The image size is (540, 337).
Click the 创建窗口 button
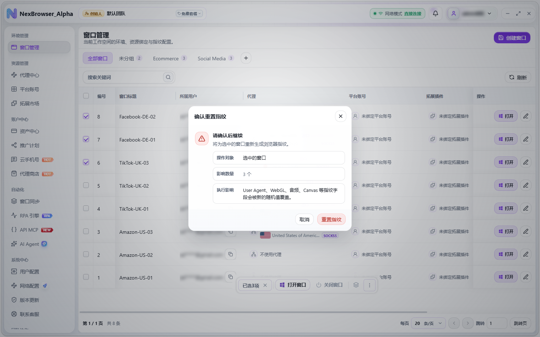point(512,38)
